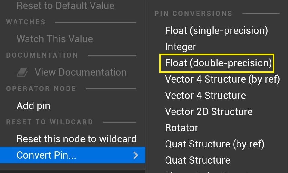
Task: Click Add pin in Operator Node section
Action: [x=33, y=106]
